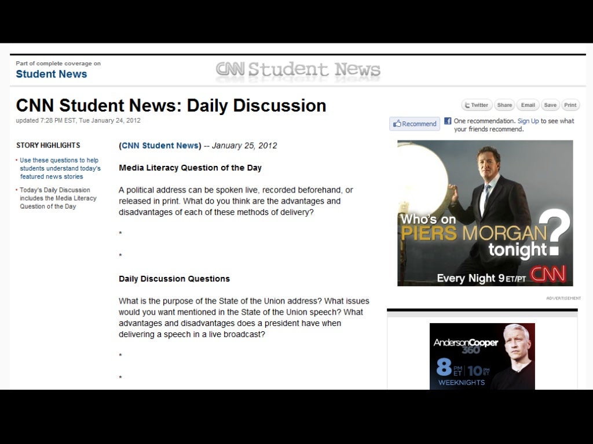Click the Twitter share button

(477, 105)
